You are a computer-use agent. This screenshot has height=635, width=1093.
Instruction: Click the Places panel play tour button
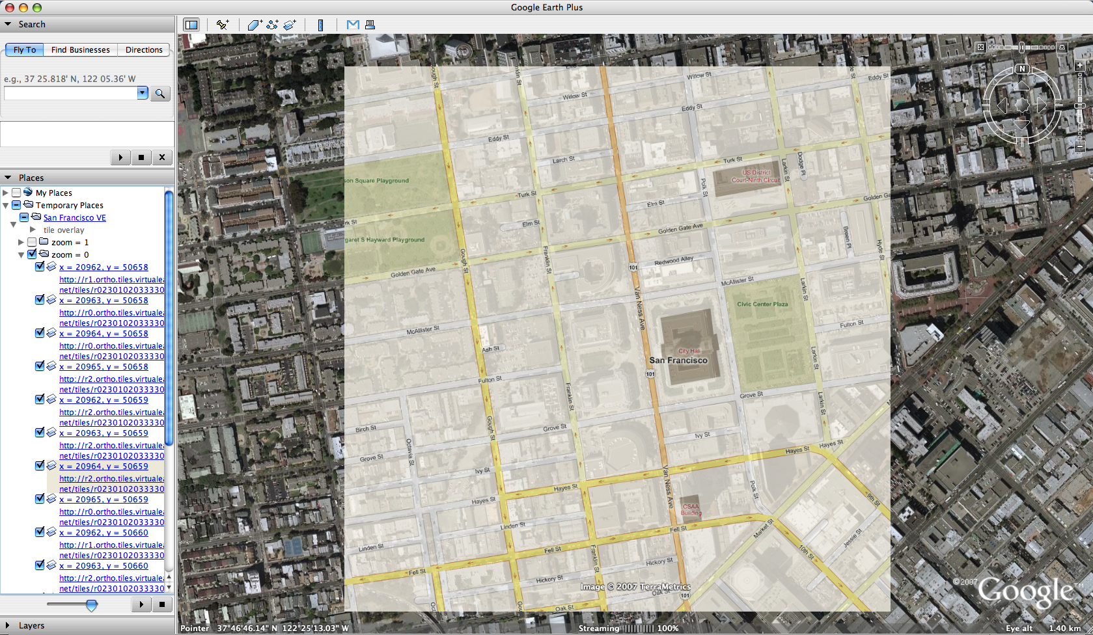tap(141, 604)
